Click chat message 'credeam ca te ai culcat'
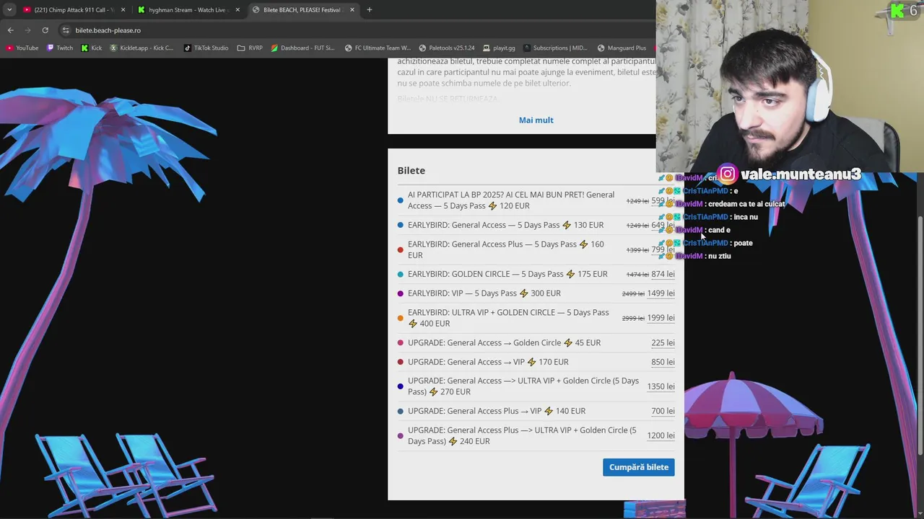 [746, 204]
